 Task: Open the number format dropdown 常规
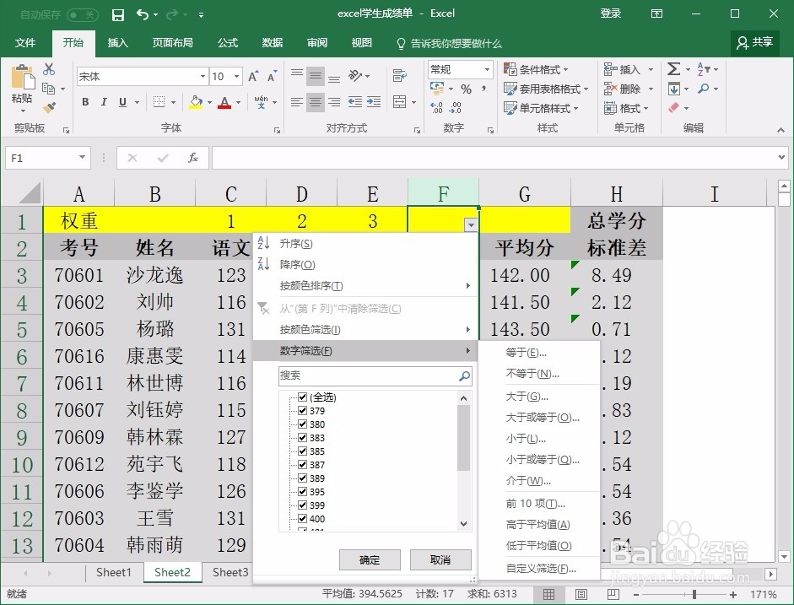487,69
